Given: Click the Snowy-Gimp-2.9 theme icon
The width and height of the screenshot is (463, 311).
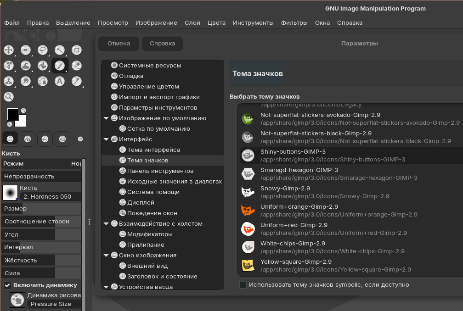Looking at the screenshot, I should pyautogui.click(x=248, y=192).
